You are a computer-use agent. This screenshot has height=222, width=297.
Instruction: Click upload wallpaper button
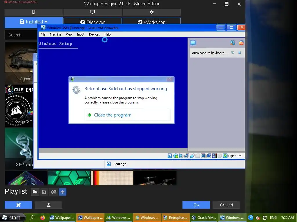point(48,205)
